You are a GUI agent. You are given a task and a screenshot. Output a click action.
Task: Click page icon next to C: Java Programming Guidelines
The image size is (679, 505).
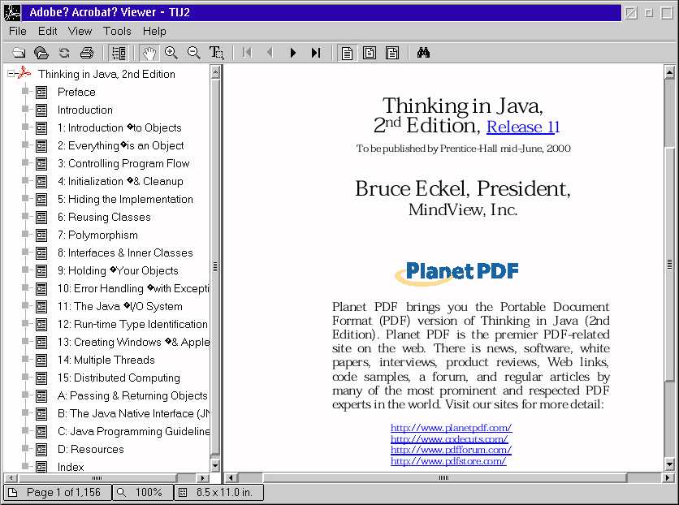coord(41,432)
